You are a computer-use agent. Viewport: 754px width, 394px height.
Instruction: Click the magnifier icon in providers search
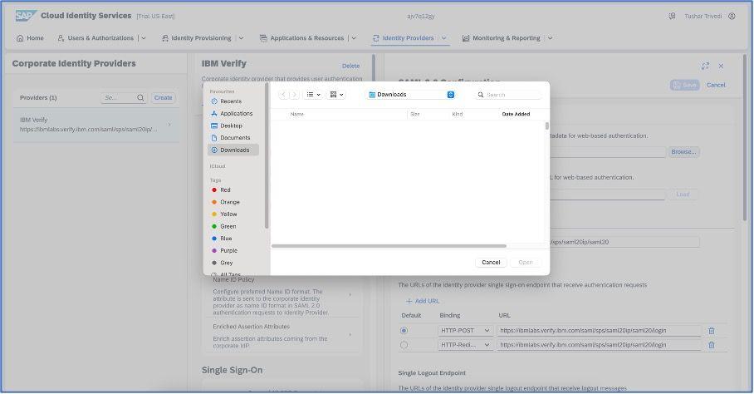[x=140, y=97]
